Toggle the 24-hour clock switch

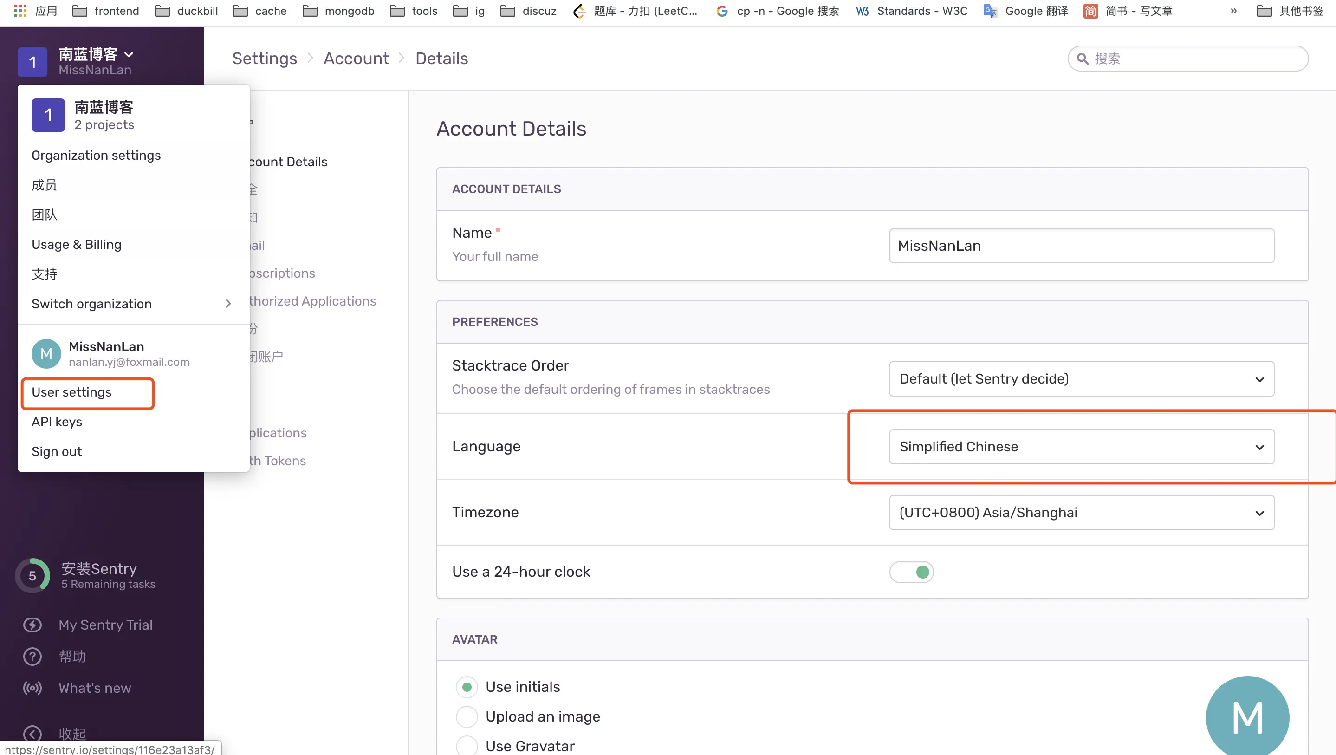[911, 572]
